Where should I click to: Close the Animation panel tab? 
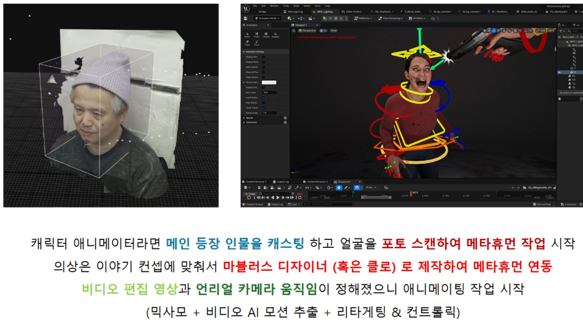point(268,25)
